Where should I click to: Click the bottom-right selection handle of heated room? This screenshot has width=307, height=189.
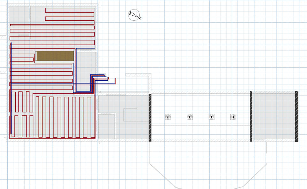pos(99,143)
